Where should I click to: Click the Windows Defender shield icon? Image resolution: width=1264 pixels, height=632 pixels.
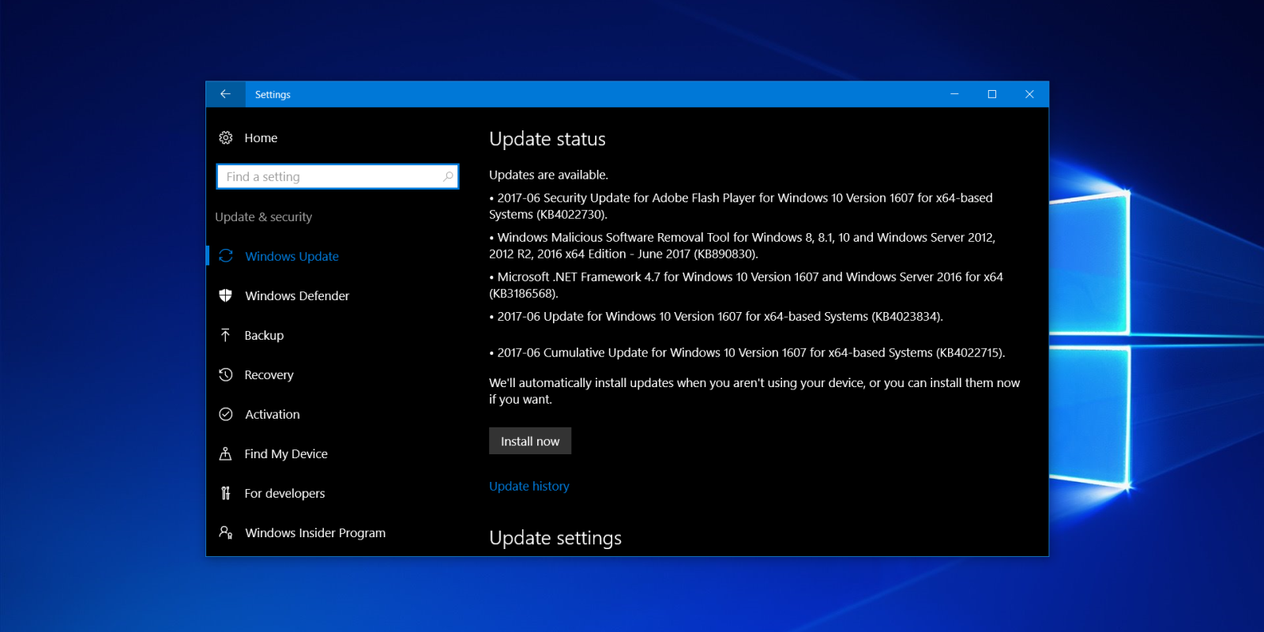pyautogui.click(x=226, y=295)
